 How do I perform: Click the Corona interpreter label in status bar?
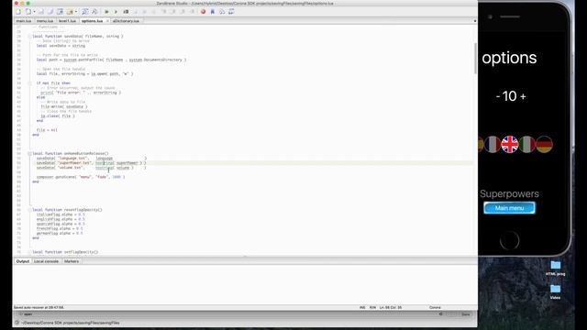tap(435, 308)
